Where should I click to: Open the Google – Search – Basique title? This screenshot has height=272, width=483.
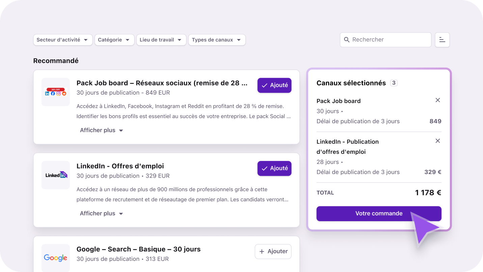(x=138, y=249)
